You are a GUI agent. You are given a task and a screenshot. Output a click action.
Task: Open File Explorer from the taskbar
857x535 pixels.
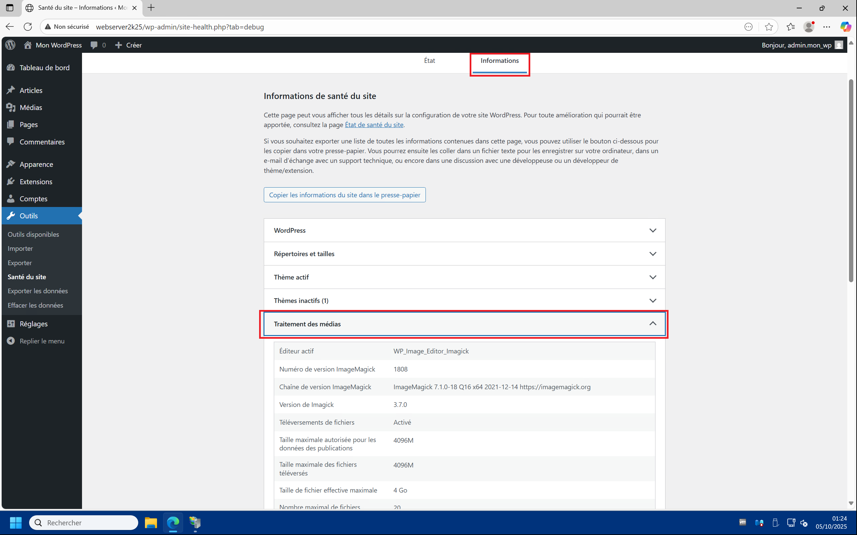pyautogui.click(x=151, y=523)
